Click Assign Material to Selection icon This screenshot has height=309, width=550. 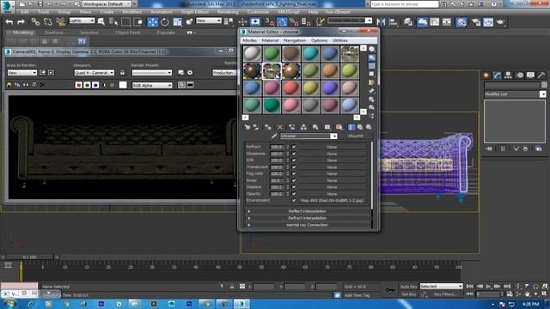pos(268,127)
